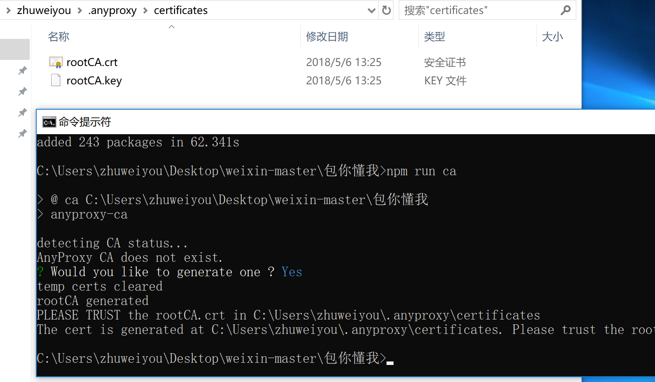The height and width of the screenshot is (382, 655).
Task: Sort files by 类型 column
Action: (x=435, y=37)
